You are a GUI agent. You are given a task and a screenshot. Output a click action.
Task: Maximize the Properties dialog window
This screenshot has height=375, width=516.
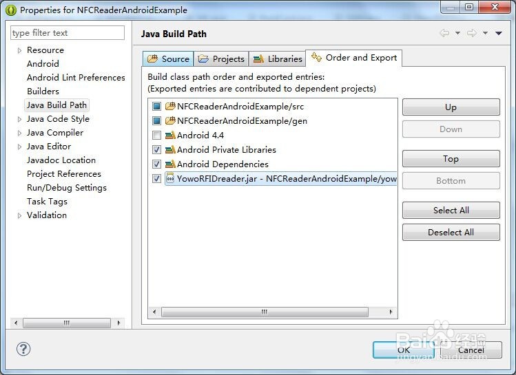(469, 8)
